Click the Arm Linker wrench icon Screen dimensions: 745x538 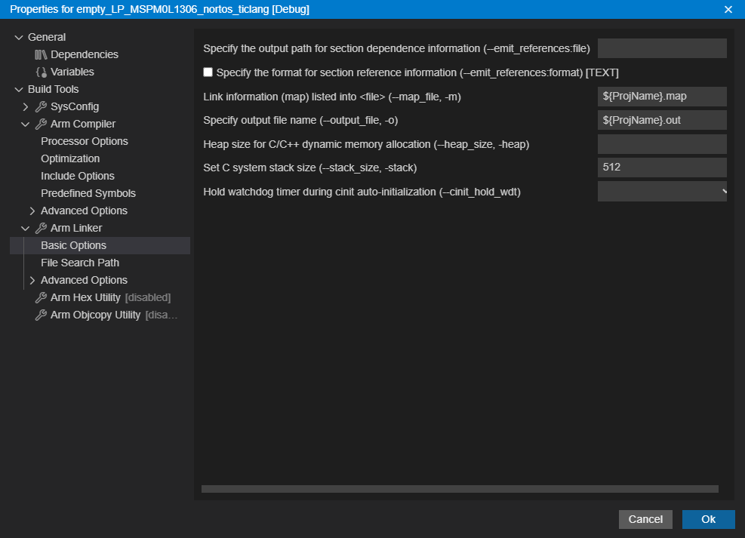pos(41,228)
